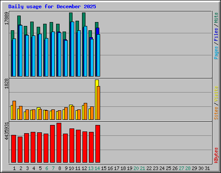221x173 pixels.
Task: Click the cyan Pages bar for day 10
Action: 73,49
